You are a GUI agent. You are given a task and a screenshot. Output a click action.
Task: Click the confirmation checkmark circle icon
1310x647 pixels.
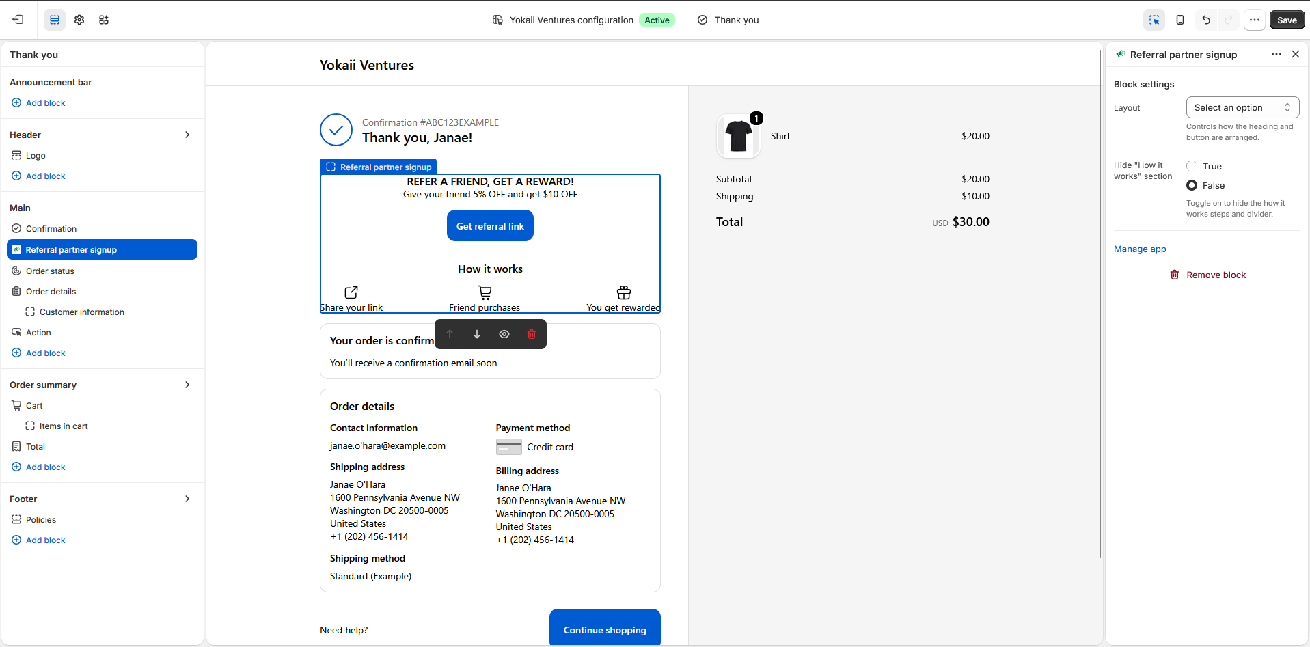336,130
